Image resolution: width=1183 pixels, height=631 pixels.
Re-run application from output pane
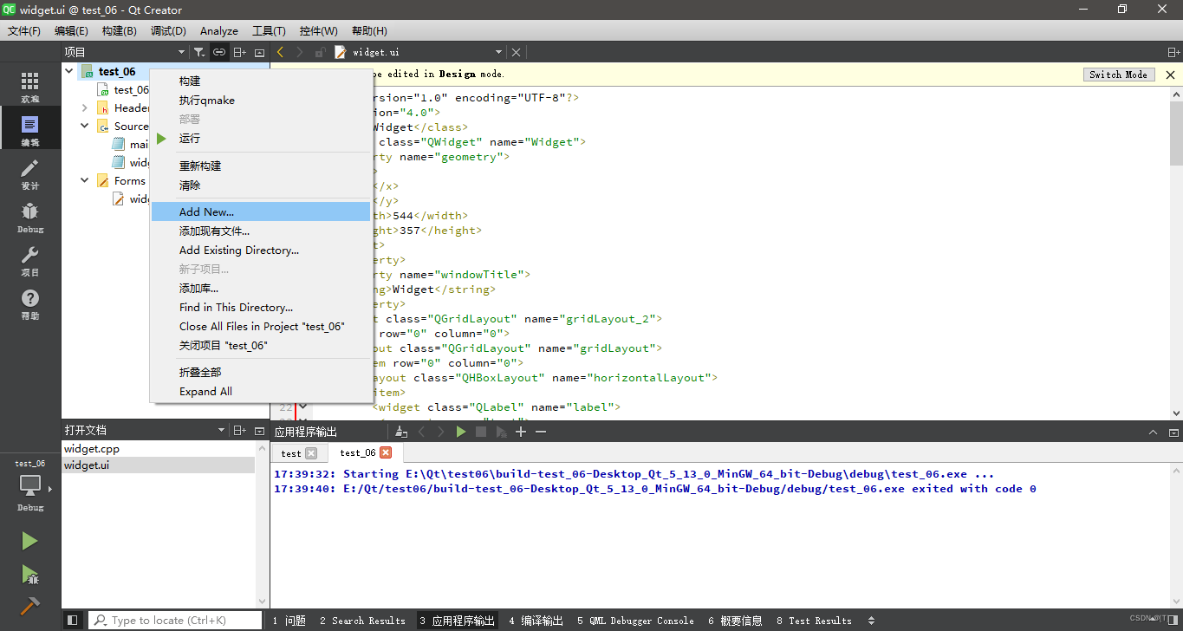(461, 431)
